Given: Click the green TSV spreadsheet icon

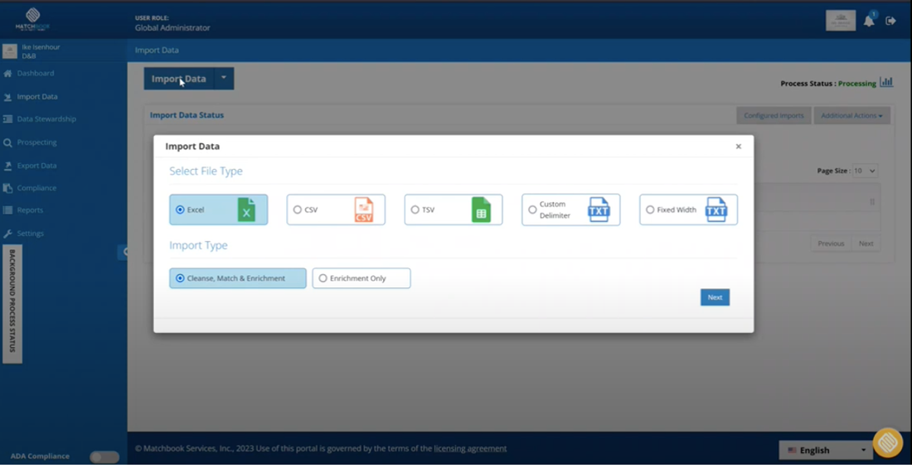Looking at the screenshot, I should (481, 210).
